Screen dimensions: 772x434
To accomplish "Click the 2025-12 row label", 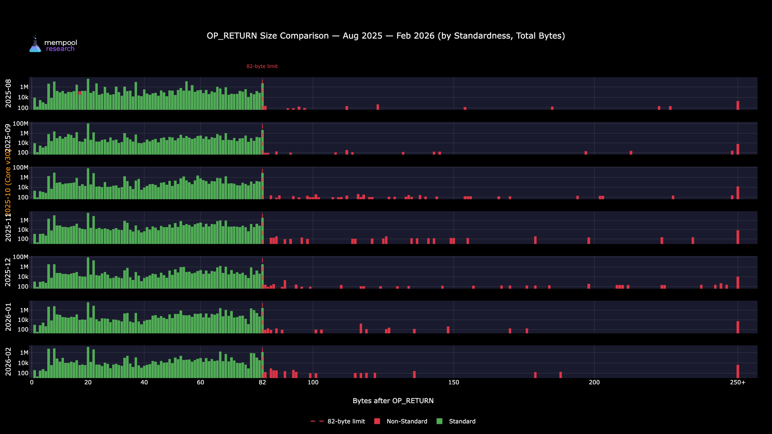I will tap(8, 272).
